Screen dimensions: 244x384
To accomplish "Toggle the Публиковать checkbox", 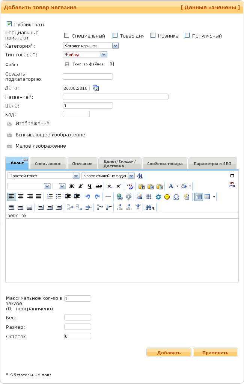I will 9,24.
